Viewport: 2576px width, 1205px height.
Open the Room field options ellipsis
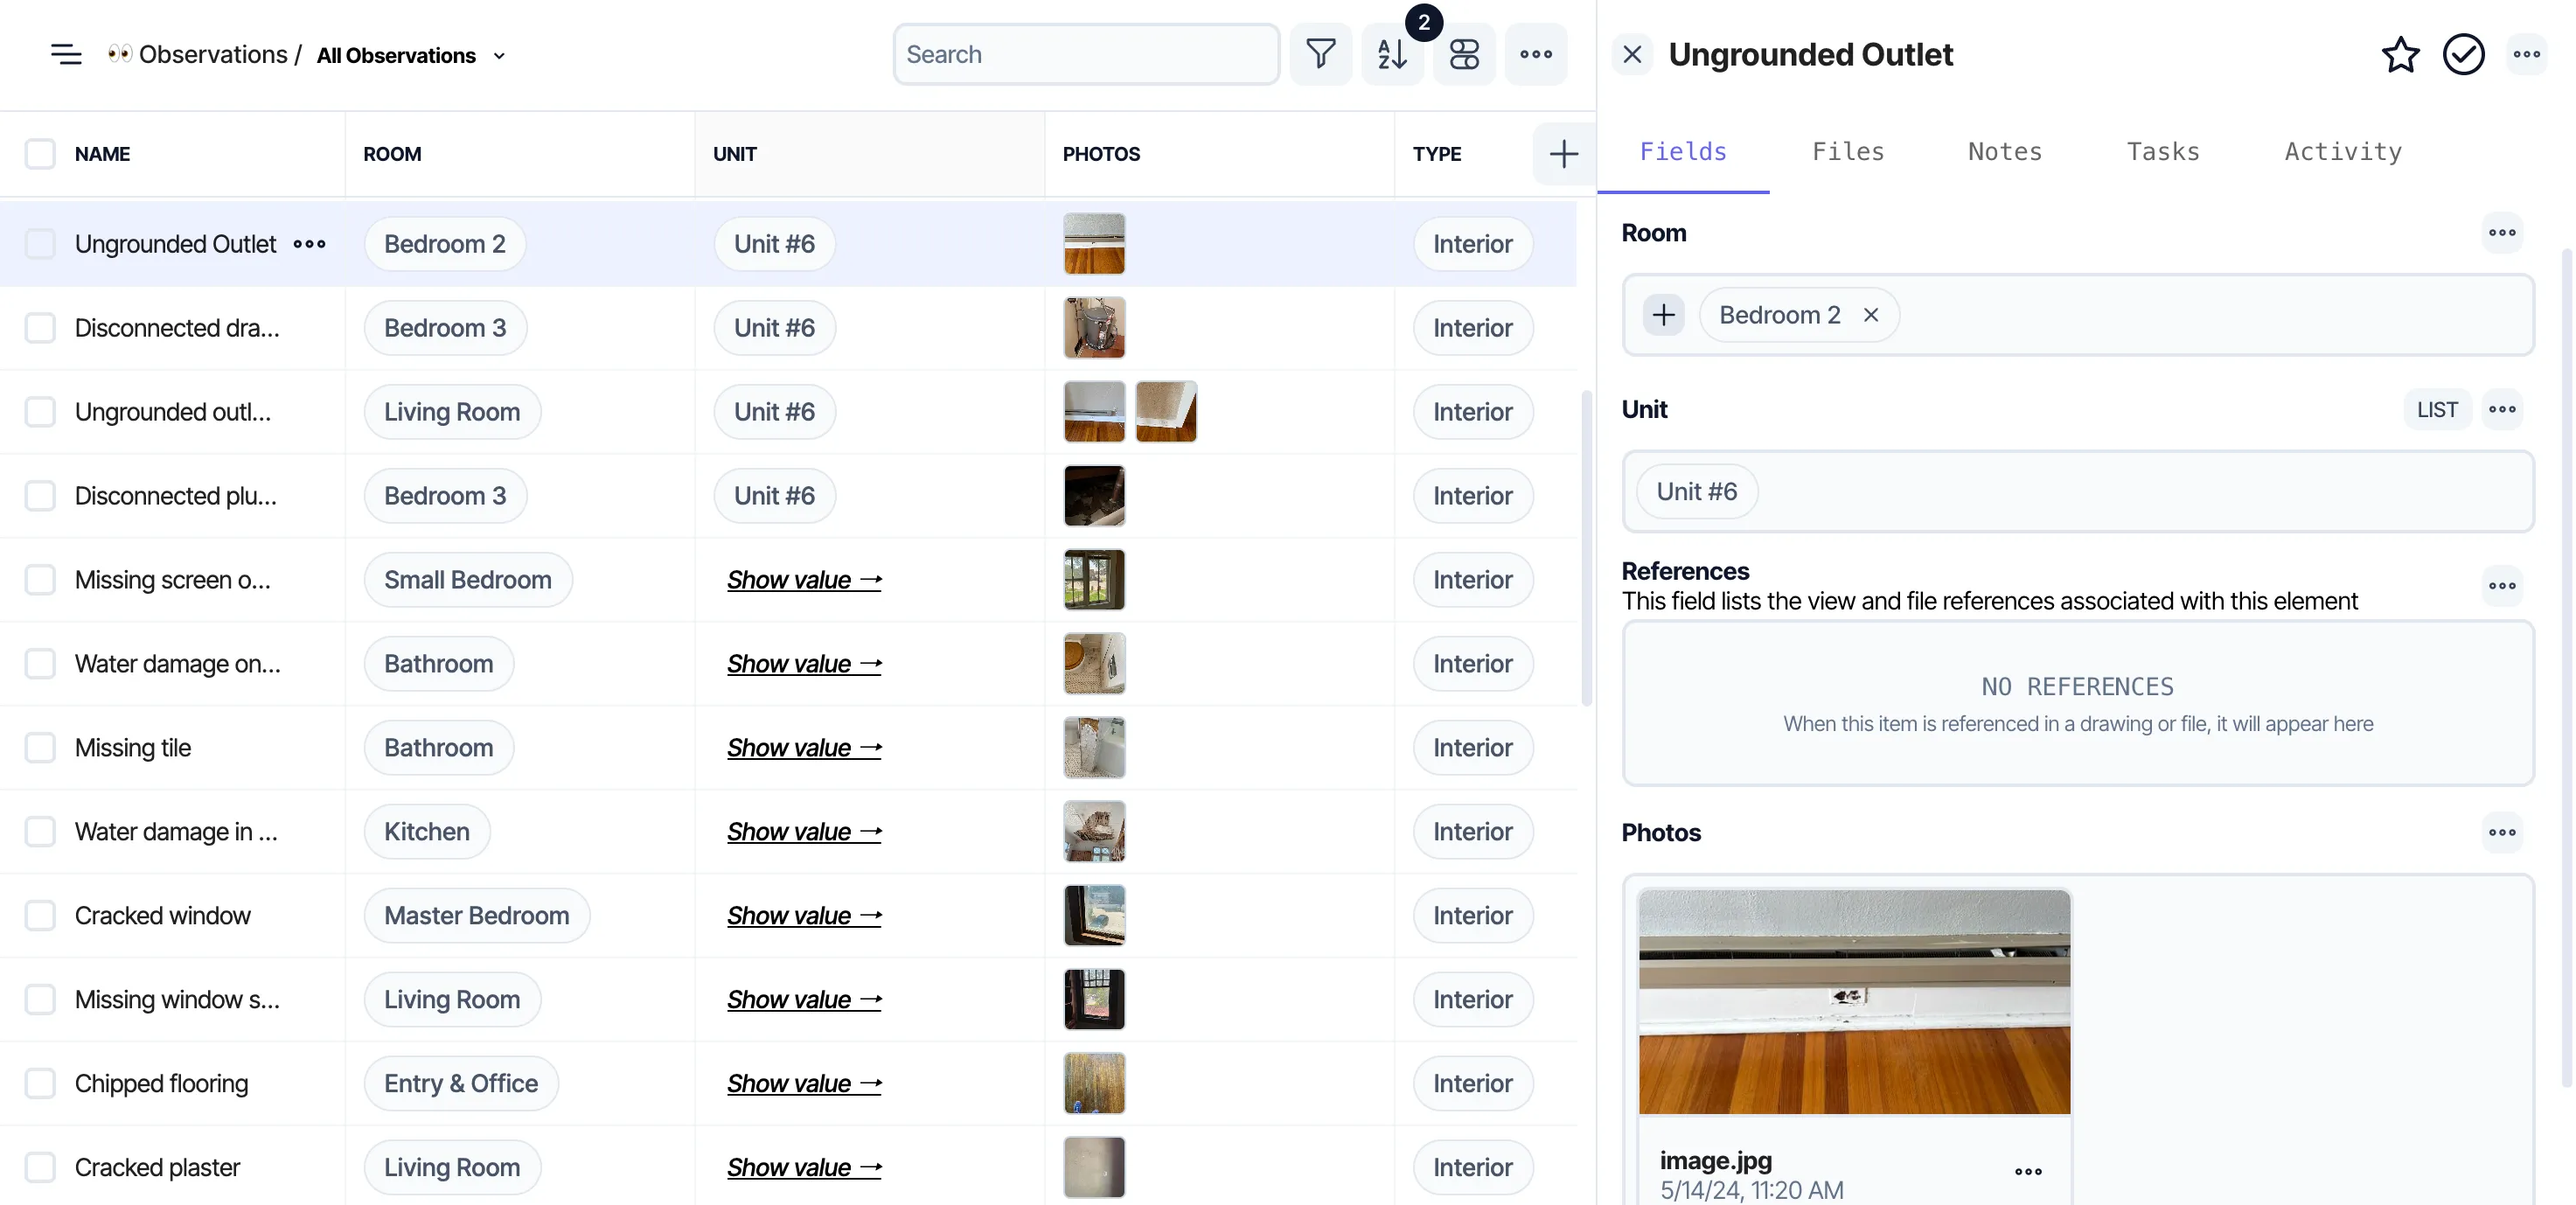pos(2503,232)
